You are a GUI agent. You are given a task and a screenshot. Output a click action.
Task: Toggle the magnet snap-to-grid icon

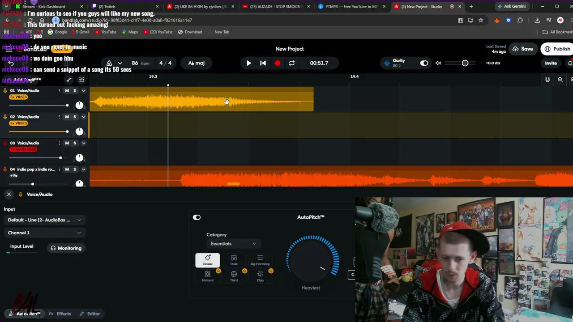coord(547,80)
